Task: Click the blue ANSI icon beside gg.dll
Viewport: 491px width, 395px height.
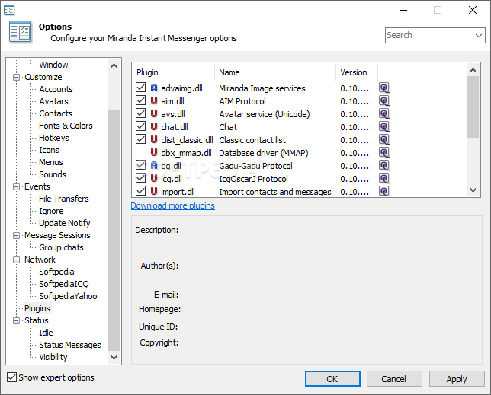Action: coord(154,165)
